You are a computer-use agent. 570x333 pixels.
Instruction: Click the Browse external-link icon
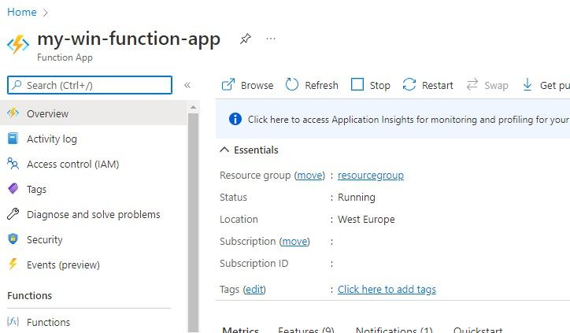228,85
